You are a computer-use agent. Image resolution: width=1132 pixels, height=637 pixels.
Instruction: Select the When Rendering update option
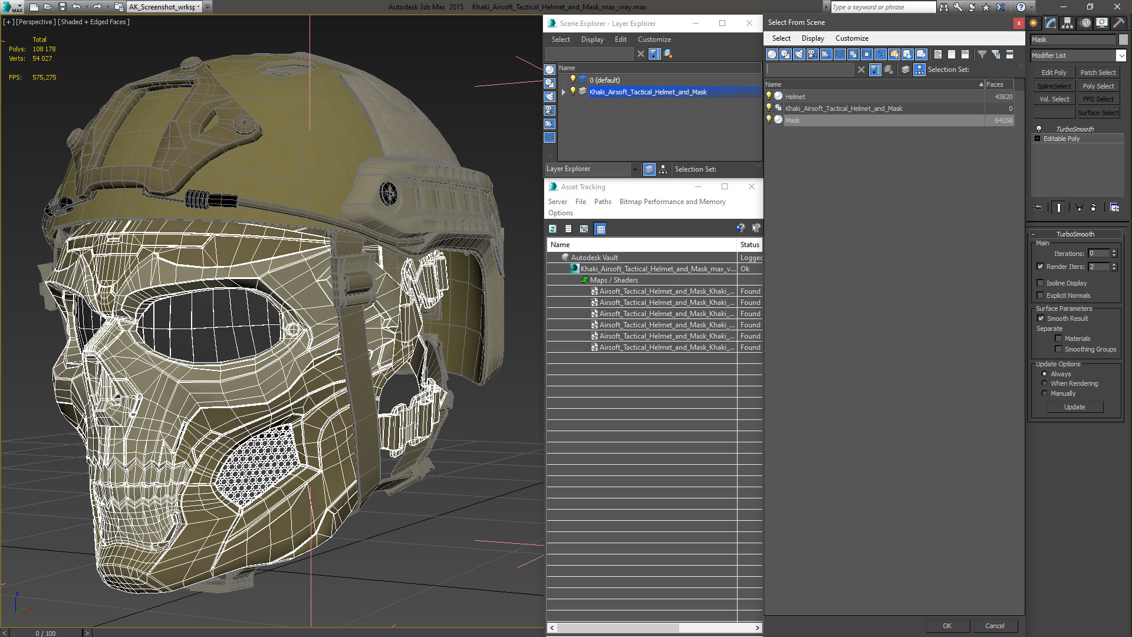1044,383
